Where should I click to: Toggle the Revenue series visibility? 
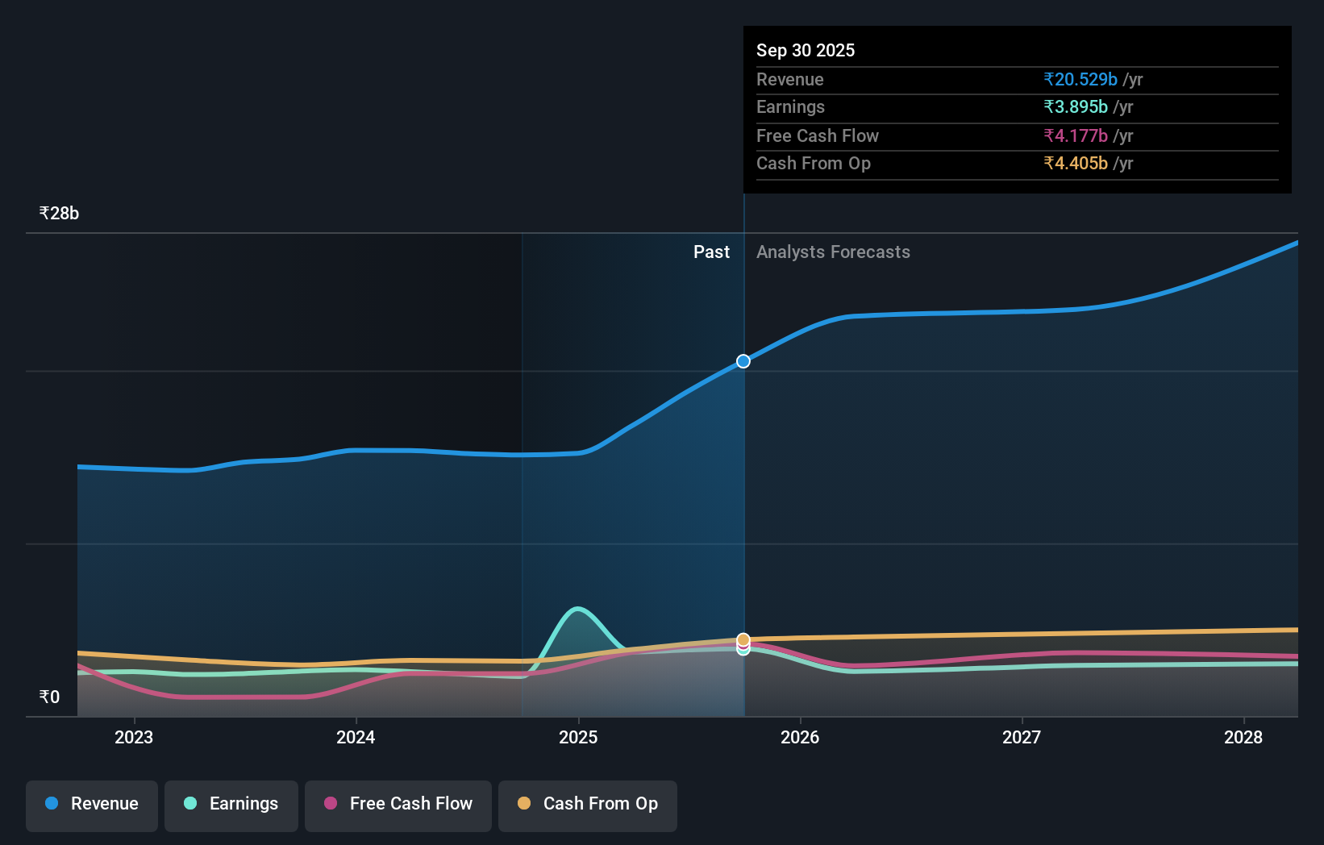[91, 805]
